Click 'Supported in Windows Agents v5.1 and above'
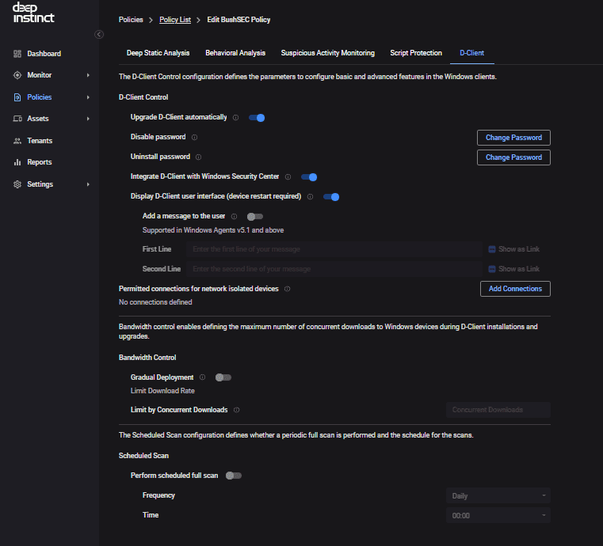The height and width of the screenshot is (546, 603). point(213,230)
